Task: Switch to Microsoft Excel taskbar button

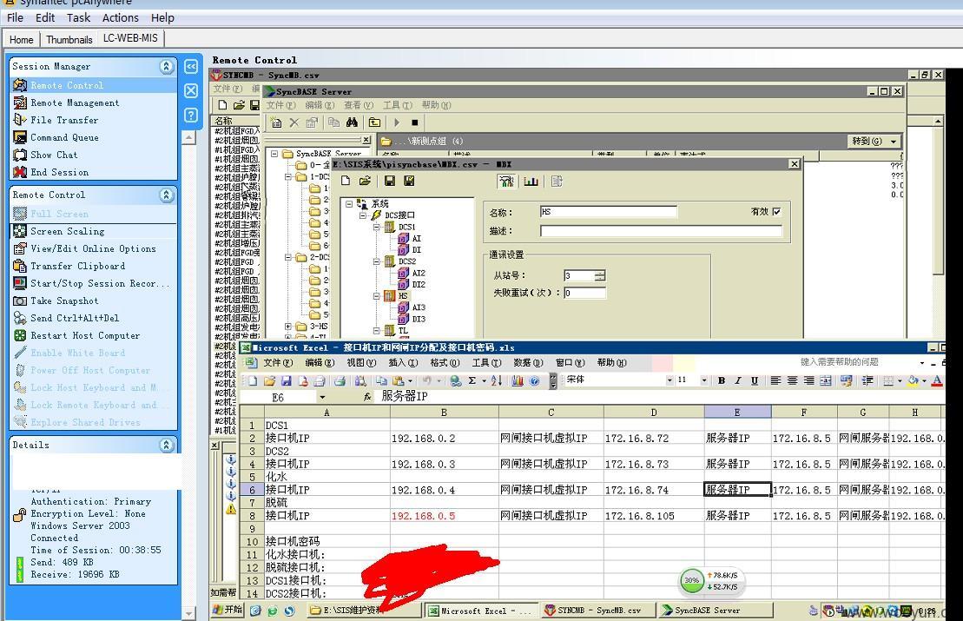Action: point(482,610)
